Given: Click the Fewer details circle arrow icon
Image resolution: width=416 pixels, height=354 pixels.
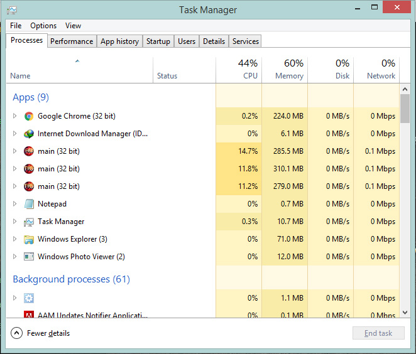Looking at the screenshot, I should click(16, 333).
